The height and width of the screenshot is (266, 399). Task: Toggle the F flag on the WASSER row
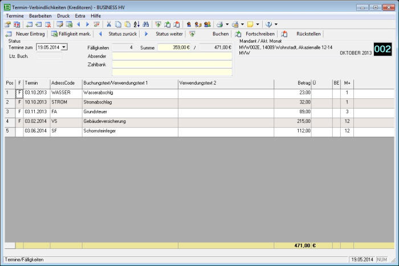click(x=19, y=92)
